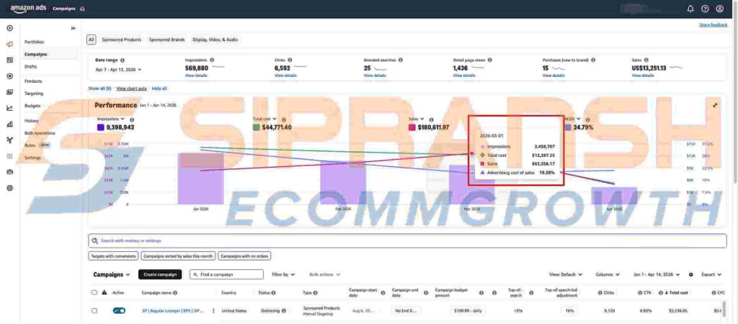Open the Impressions metric dropdown in Performance chart
Viewport: 738px width, 324px height.
(110, 119)
